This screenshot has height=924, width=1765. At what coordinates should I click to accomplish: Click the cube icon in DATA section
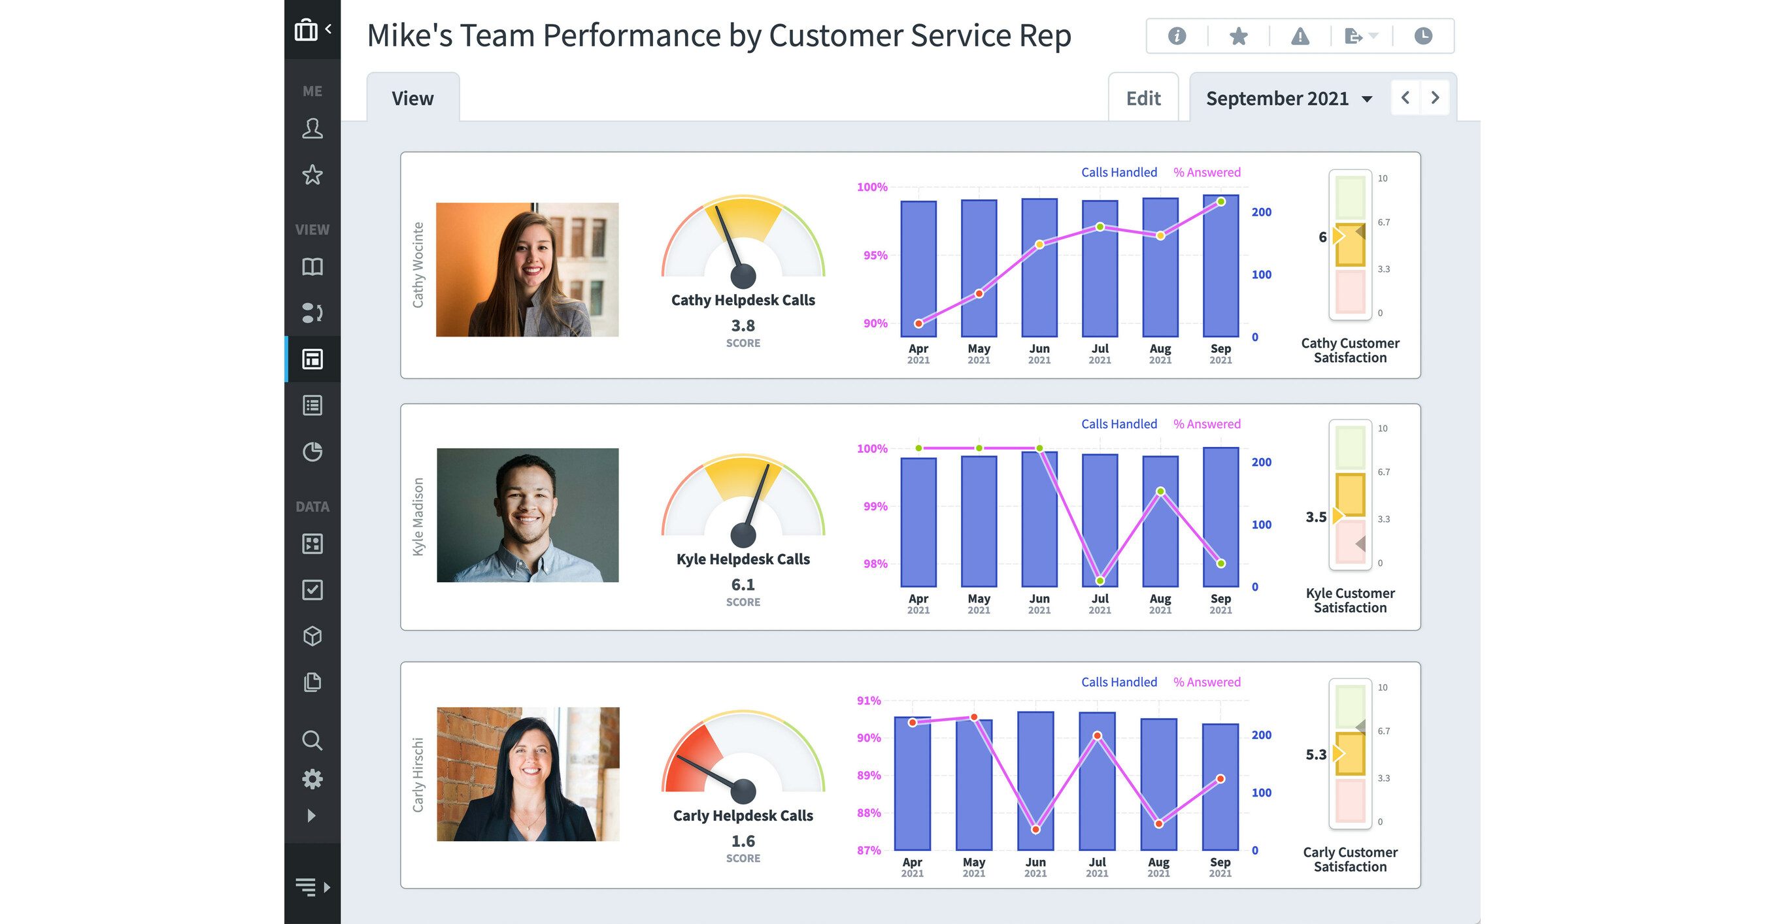coord(312,636)
